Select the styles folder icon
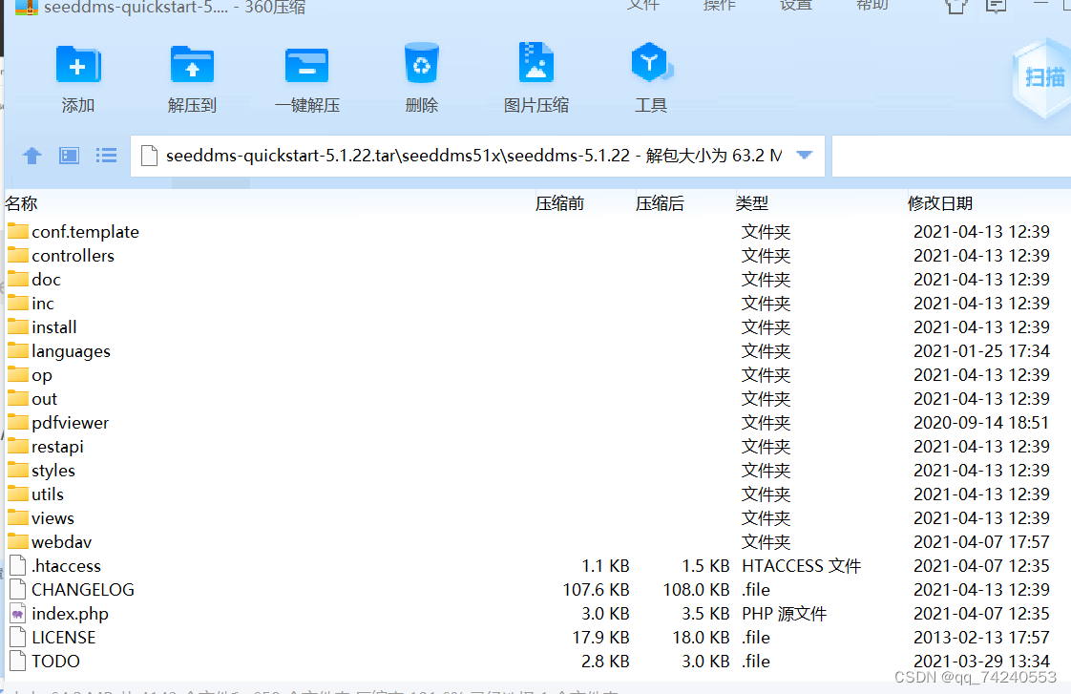The width and height of the screenshot is (1071, 694). point(18,470)
